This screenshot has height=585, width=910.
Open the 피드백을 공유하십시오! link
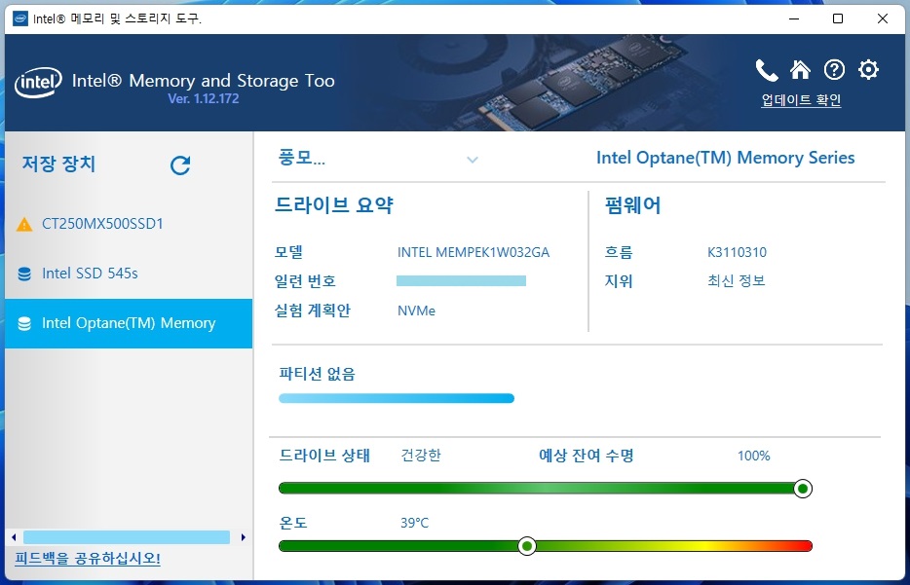[x=88, y=559]
